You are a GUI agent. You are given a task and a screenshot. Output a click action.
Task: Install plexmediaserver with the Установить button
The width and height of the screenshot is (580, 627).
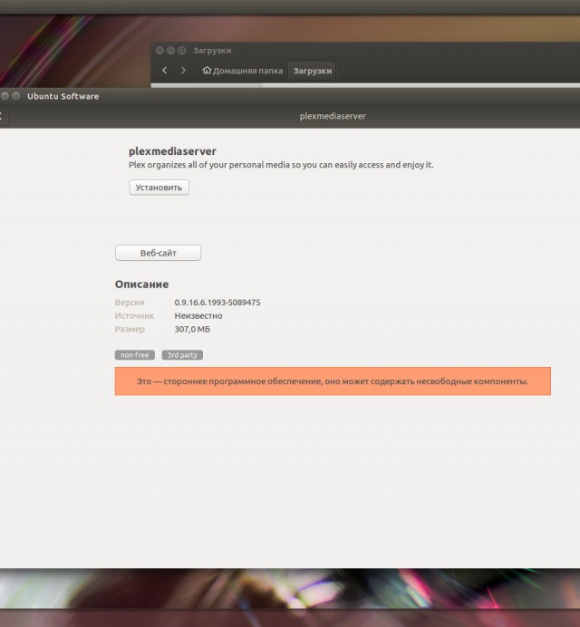click(159, 188)
